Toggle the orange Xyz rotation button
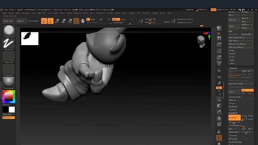Screen dimensions: 258x145 [x=219, y=88]
